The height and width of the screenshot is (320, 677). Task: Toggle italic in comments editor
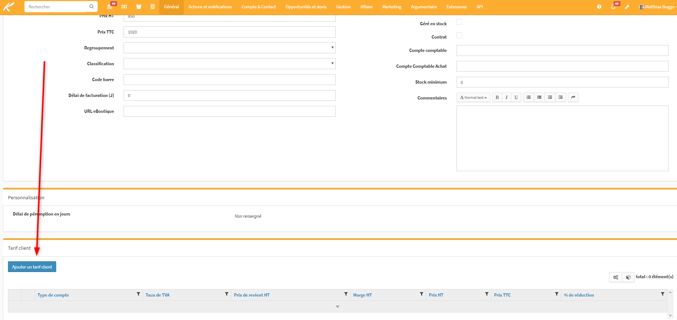(x=507, y=97)
